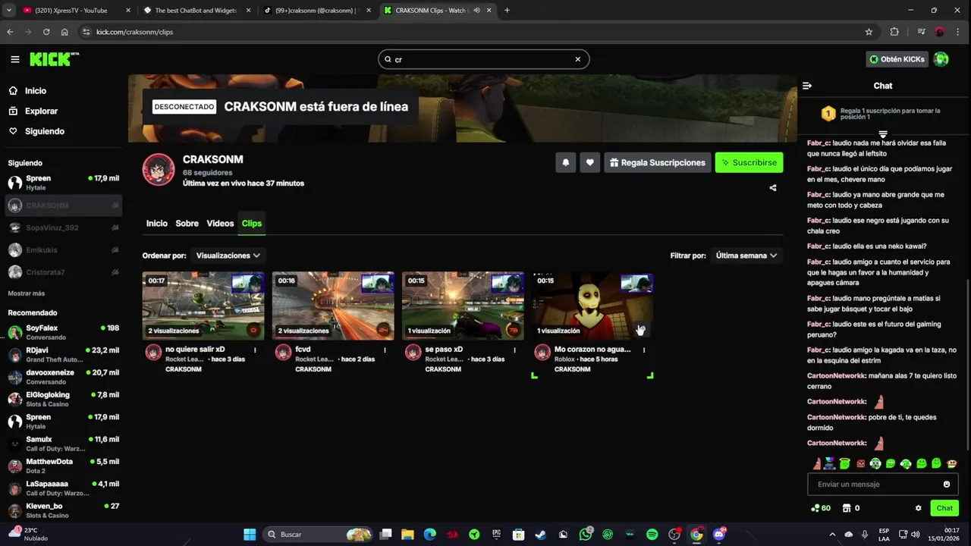Open the user profile avatar menu

click(941, 59)
